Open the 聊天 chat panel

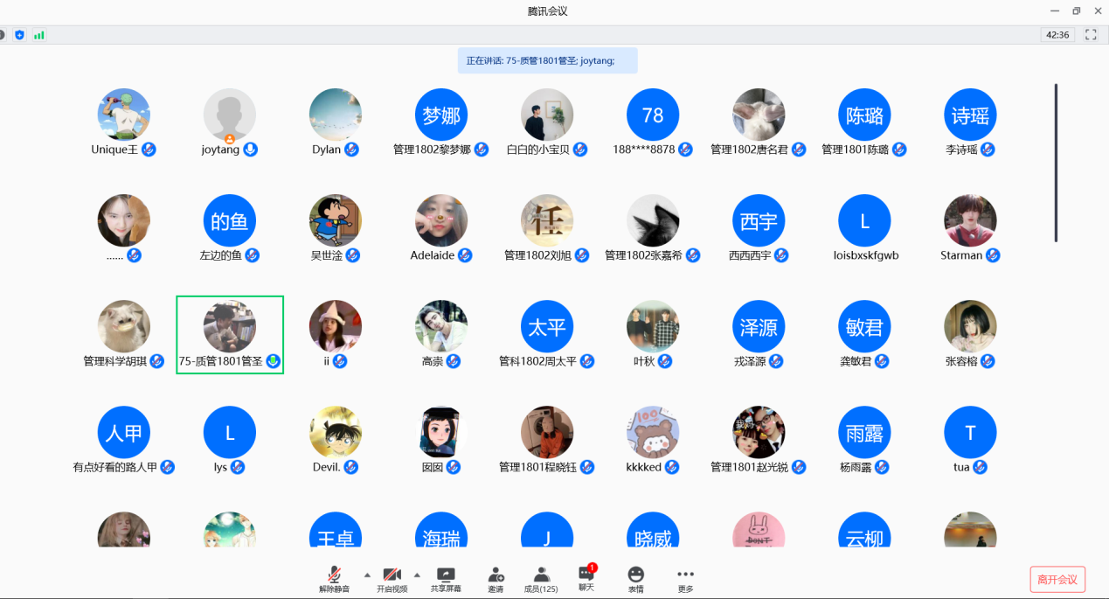(586, 577)
